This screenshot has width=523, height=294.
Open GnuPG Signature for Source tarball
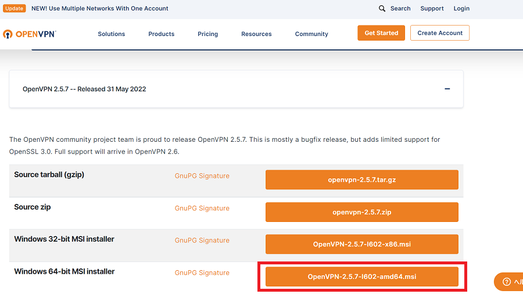[x=202, y=176]
